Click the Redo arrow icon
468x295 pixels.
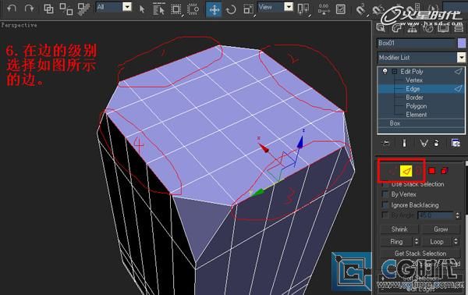tap(30, 8)
